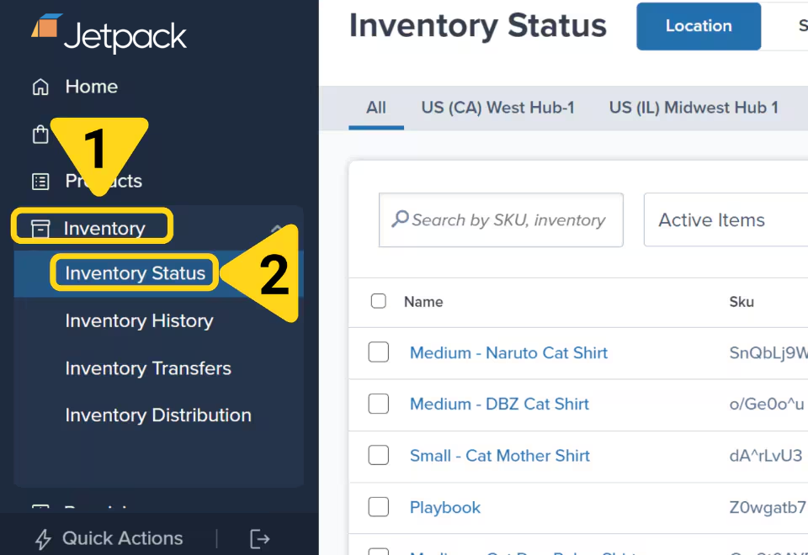This screenshot has width=808, height=555.
Task: Select the Home icon in the sidebar
Action: [40, 87]
